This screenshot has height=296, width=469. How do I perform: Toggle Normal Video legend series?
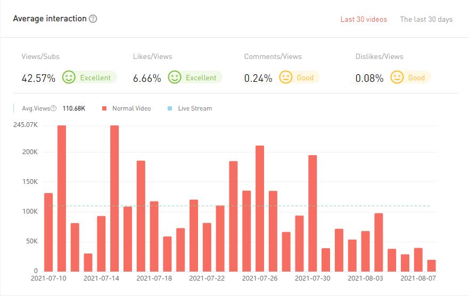point(131,108)
